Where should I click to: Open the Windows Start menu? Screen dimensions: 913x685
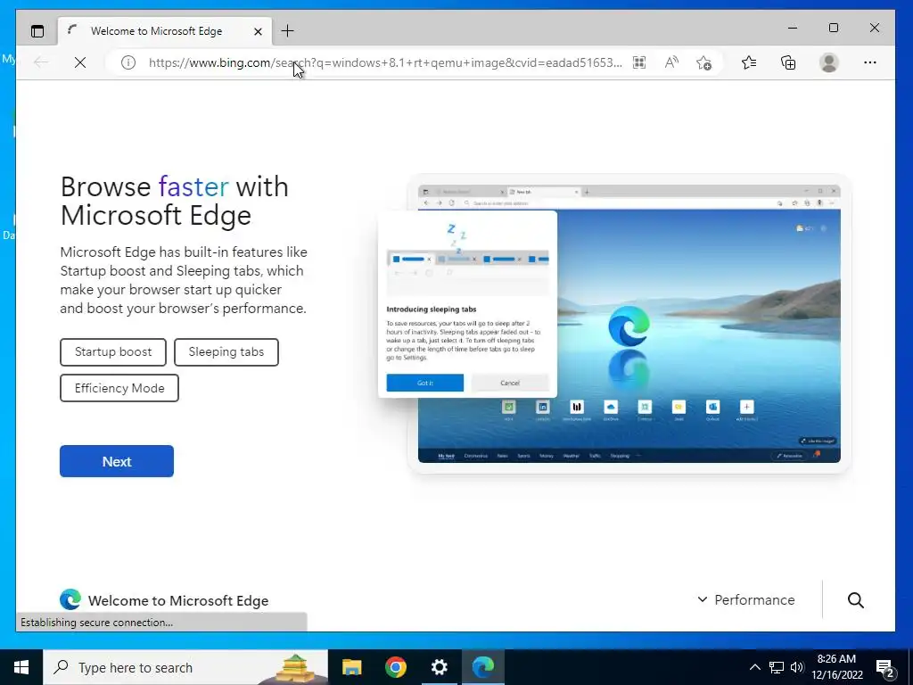click(21, 667)
